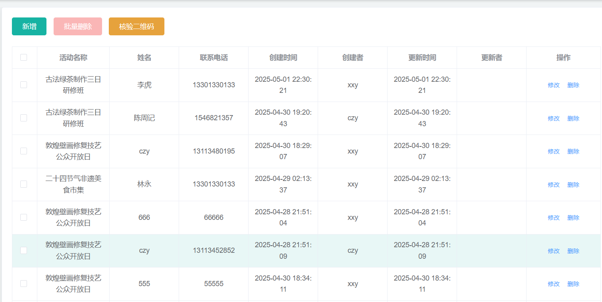Check the row checkbox for 李虎
The image size is (602, 302).
tap(23, 85)
